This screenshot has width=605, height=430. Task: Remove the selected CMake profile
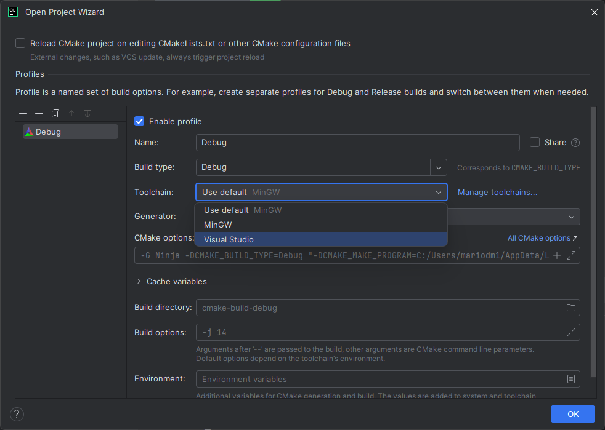click(x=39, y=114)
